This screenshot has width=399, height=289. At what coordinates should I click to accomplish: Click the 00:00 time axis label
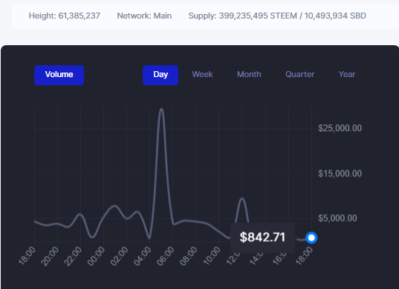(x=96, y=256)
